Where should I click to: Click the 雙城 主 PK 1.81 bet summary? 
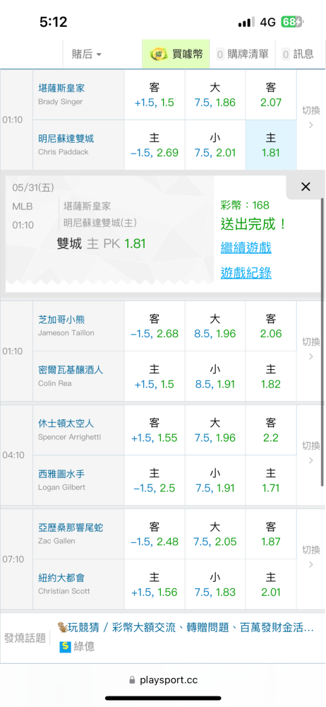click(x=102, y=244)
